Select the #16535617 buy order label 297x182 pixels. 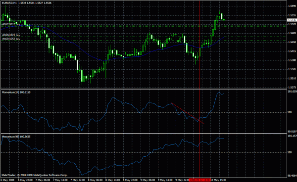[11, 24]
